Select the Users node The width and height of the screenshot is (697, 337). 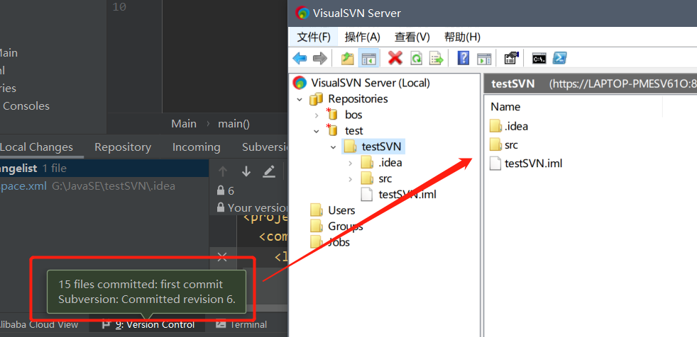pos(341,210)
